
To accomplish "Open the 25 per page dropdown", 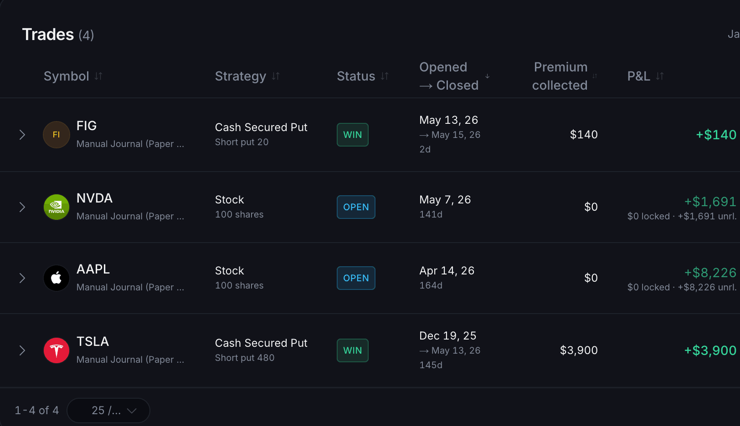I will pos(108,411).
